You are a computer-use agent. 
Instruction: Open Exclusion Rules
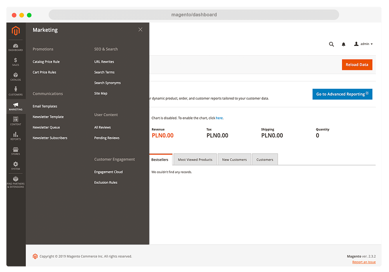[106, 183]
